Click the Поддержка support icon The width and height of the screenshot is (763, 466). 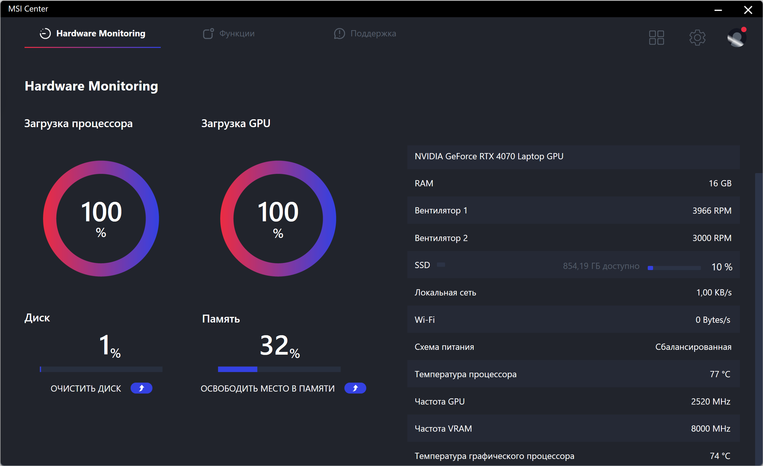tap(339, 34)
